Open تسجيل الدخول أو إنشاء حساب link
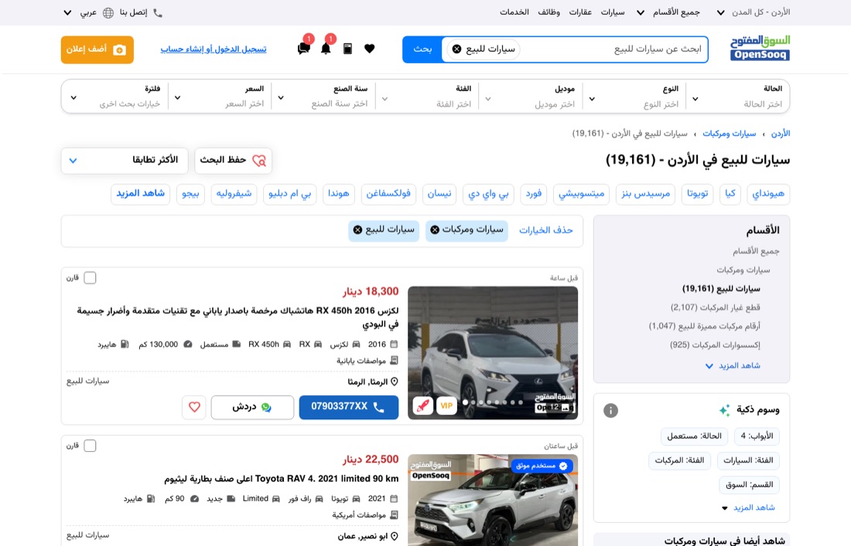 214,49
